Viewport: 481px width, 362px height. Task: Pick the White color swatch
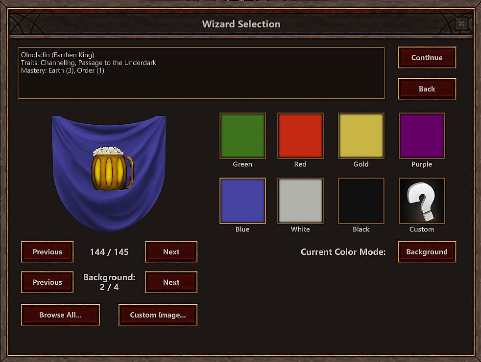pyautogui.click(x=300, y=201)
